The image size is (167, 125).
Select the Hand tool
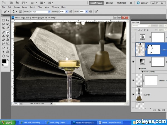click(3, 56)
